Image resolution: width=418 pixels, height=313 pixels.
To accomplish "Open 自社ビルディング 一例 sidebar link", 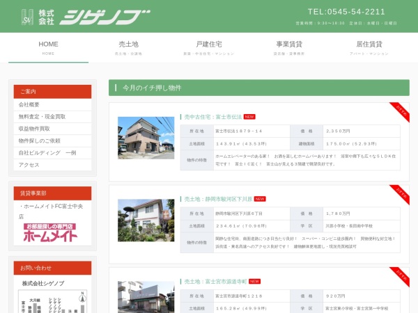I will click(52, 153).
